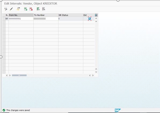Image resolution: width=160 pixels, height=113 pixels.
Task: Click the pencil change icon
Action: click(x=11, y=9)
